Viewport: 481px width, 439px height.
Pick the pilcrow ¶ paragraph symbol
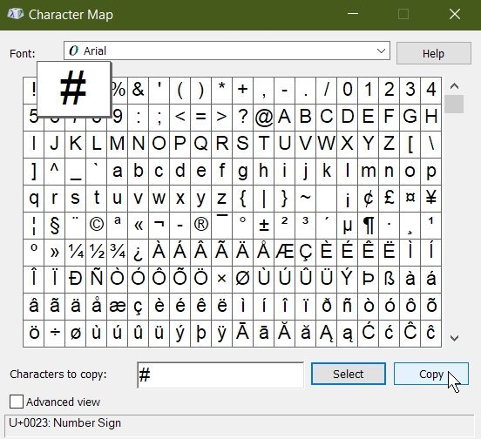click(368, 226)
